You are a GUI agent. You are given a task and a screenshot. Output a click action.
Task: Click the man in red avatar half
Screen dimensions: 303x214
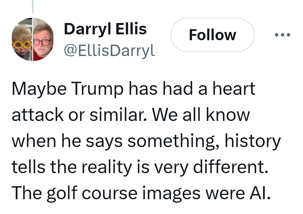point(43,40)
